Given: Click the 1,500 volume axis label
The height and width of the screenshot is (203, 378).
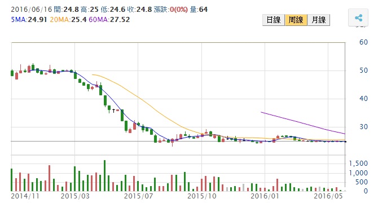Looking at the screenshot, I should [358, 164].
